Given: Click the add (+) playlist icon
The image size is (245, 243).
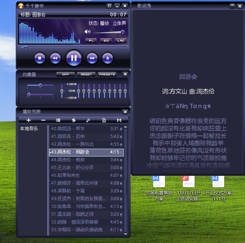Looking at the screenshot, I should tap(29, 120).
